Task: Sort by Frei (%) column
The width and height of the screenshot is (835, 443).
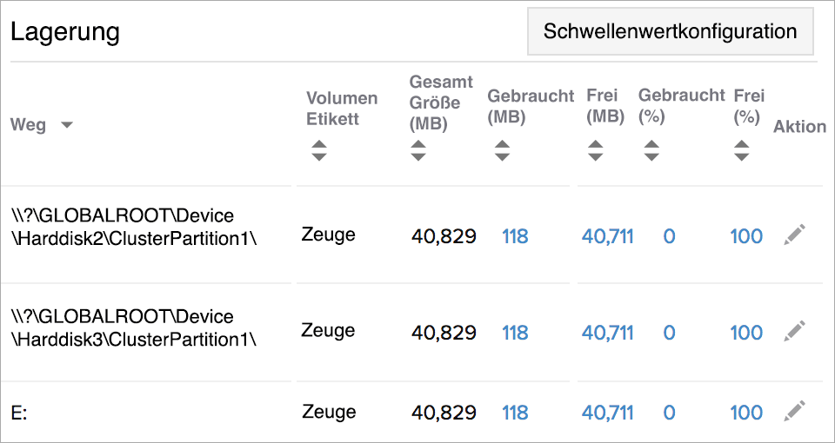Action: point(741,150)
